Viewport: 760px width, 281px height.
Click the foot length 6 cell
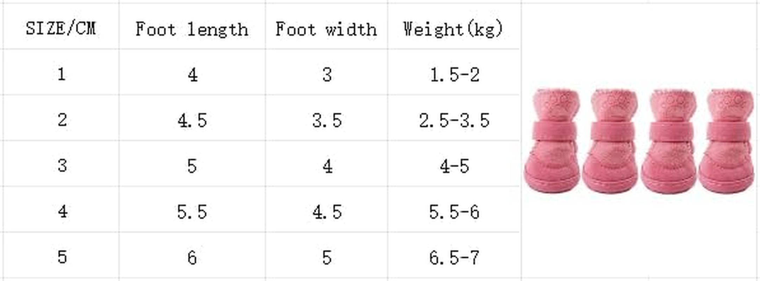tap(192, 257)
